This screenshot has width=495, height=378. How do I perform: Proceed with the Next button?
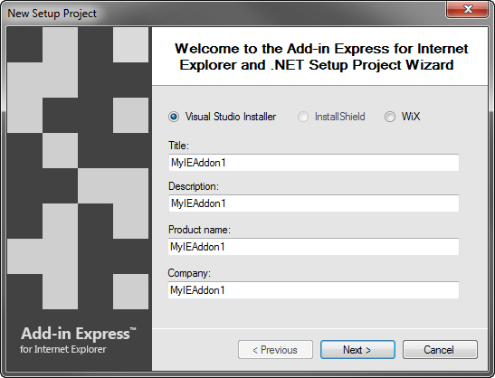357,350
